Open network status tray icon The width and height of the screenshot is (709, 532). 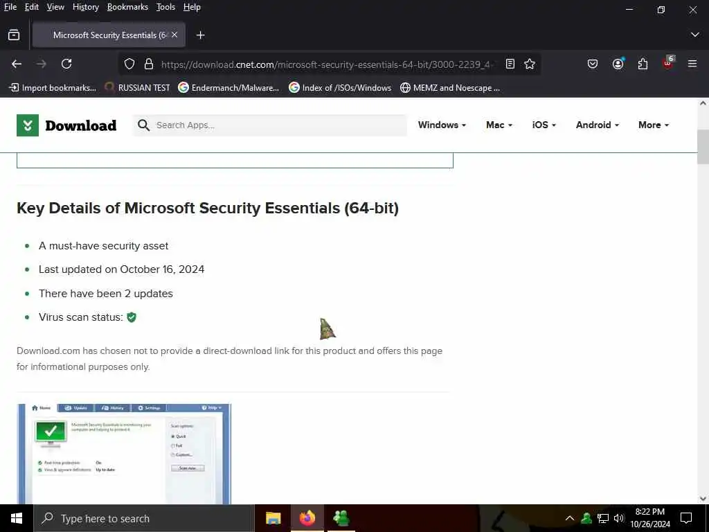click(x=603, y=518)
